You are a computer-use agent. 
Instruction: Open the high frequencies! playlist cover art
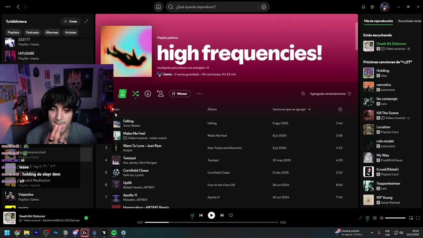click(x=126, y=51)
